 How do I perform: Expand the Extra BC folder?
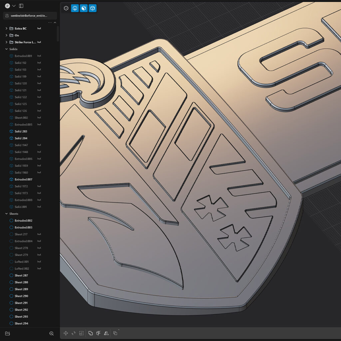[x=6, y=29]
